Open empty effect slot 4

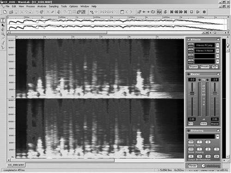pyautogui.click(x=205, y=61)
